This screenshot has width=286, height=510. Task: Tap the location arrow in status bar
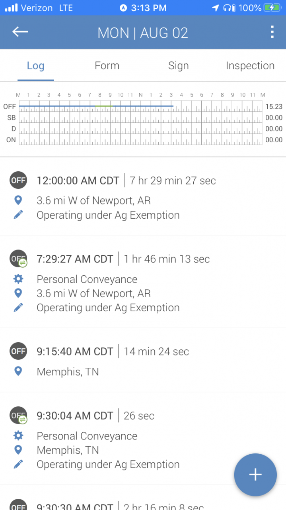click(215, 8)
